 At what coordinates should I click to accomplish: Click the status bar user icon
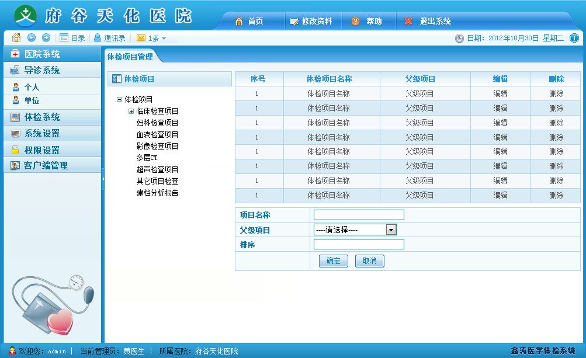click(12, 350)
